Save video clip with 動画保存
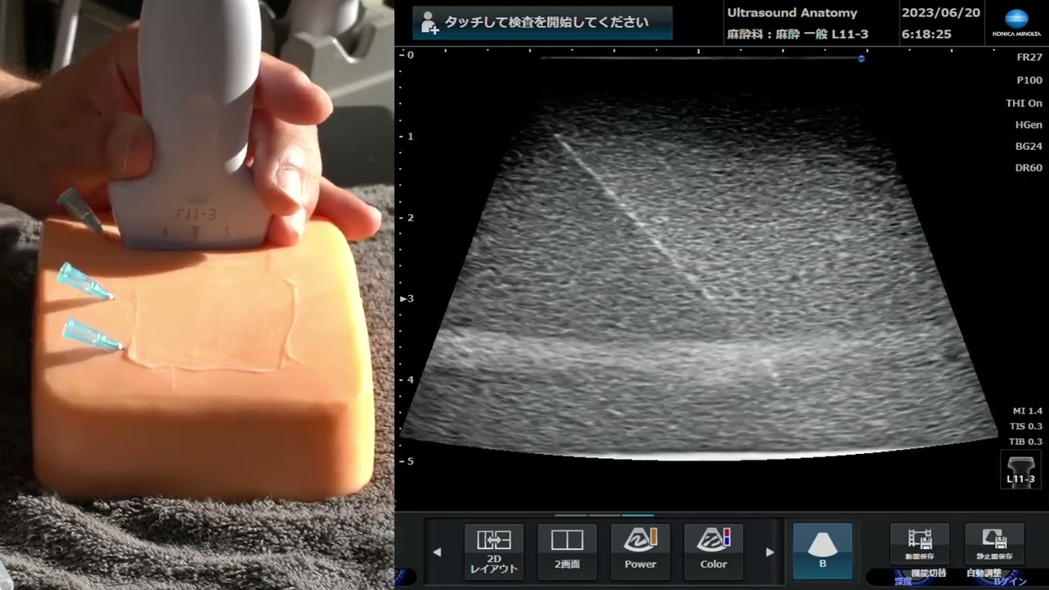1049x590 pixels. (x=920, y=546)
